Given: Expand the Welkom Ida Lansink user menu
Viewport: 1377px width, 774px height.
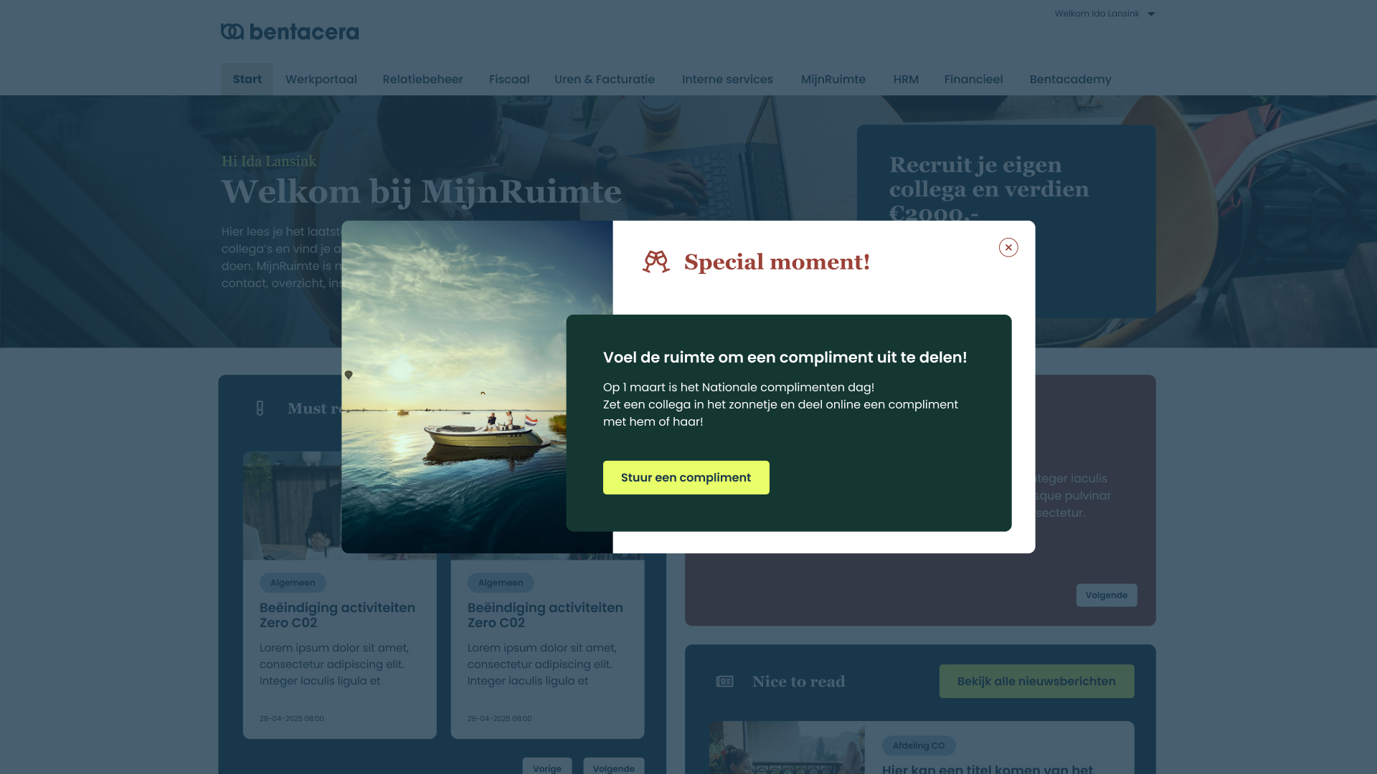Looking at the screenshot, I should point(1104,14).
